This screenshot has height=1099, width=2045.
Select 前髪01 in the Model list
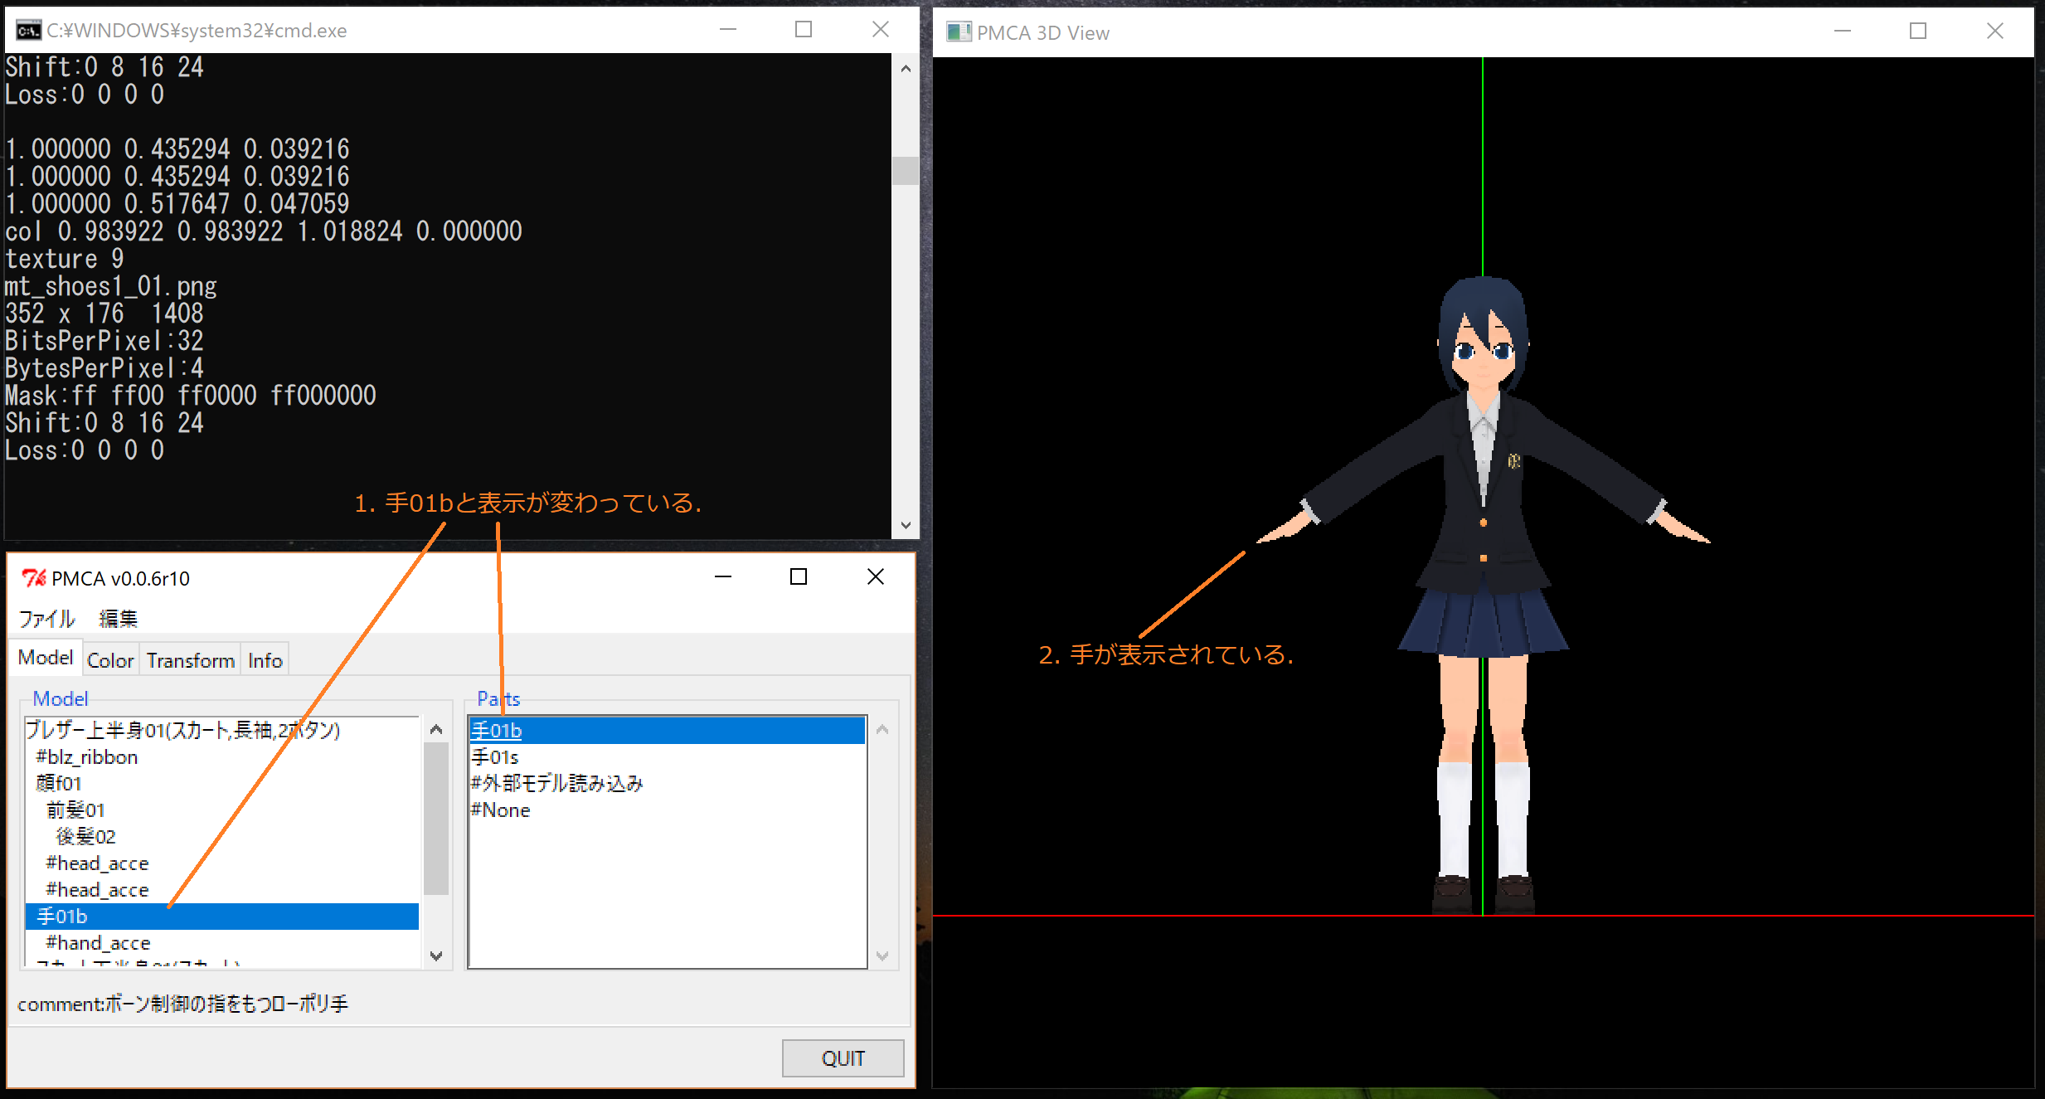222,810
